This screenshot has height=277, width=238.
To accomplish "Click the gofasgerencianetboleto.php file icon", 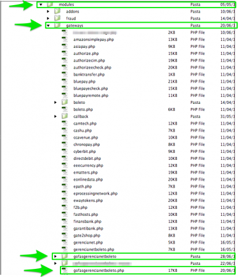I will click(x=65, y=270).
